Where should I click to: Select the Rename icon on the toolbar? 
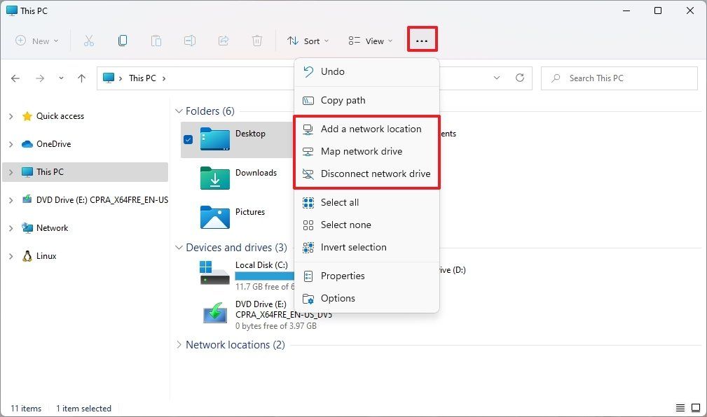pos(190,41)
